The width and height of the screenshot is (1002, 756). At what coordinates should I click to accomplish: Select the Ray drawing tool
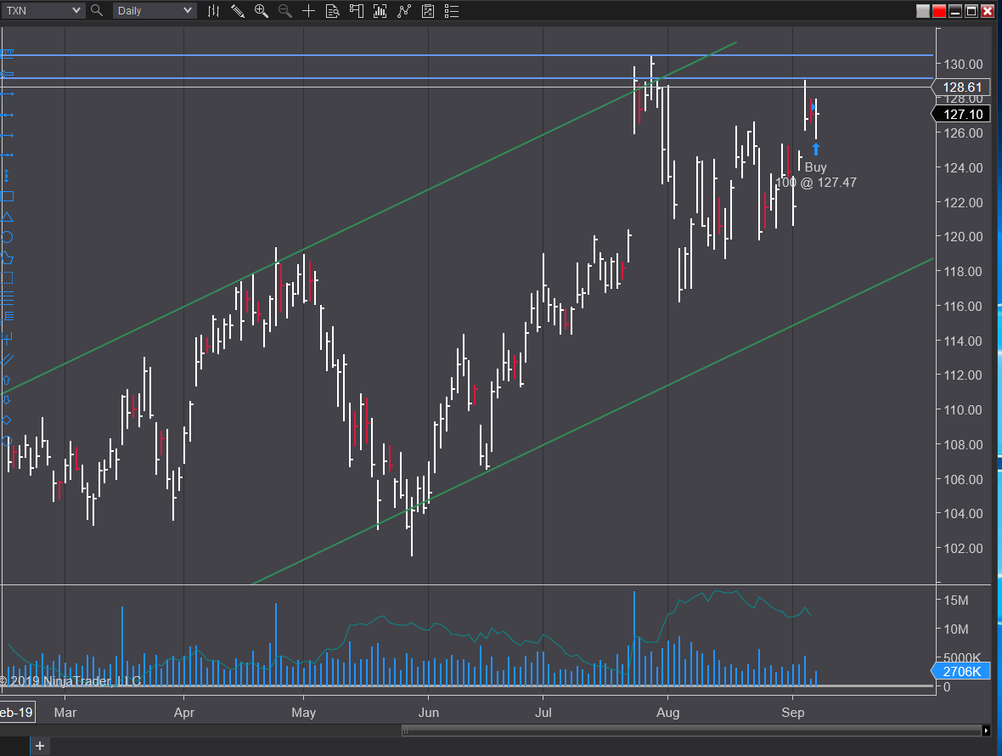coord(7,115)
